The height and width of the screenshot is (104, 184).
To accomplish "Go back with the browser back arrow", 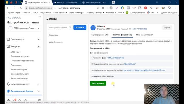I will 8,8.
